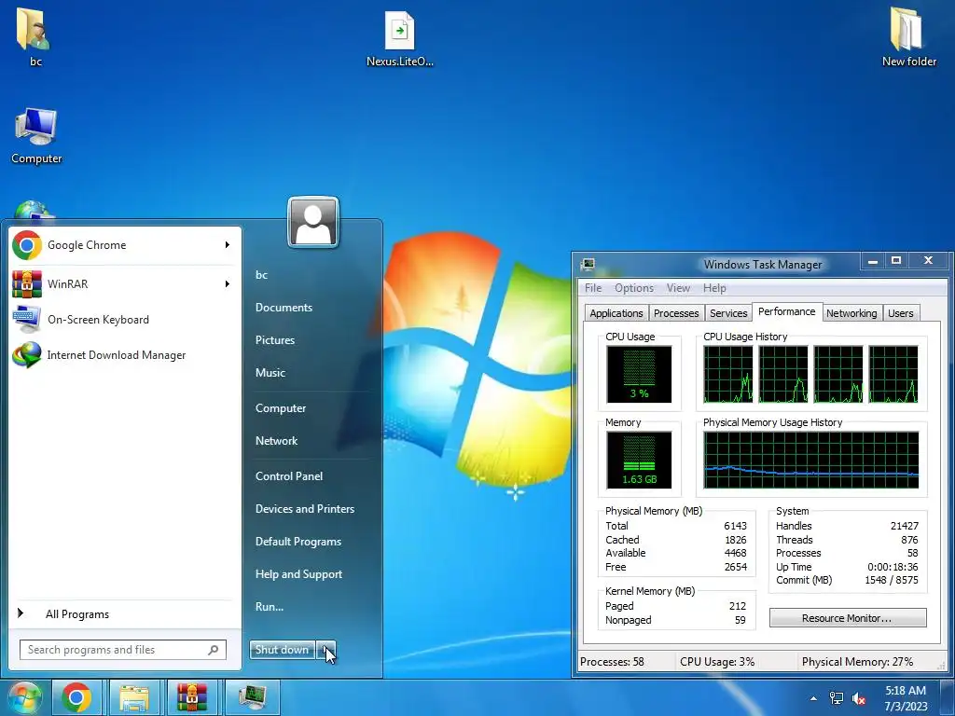Click the Show desktop strip at taskbar end
Screen dimensions: 955x716
(948, 697)
